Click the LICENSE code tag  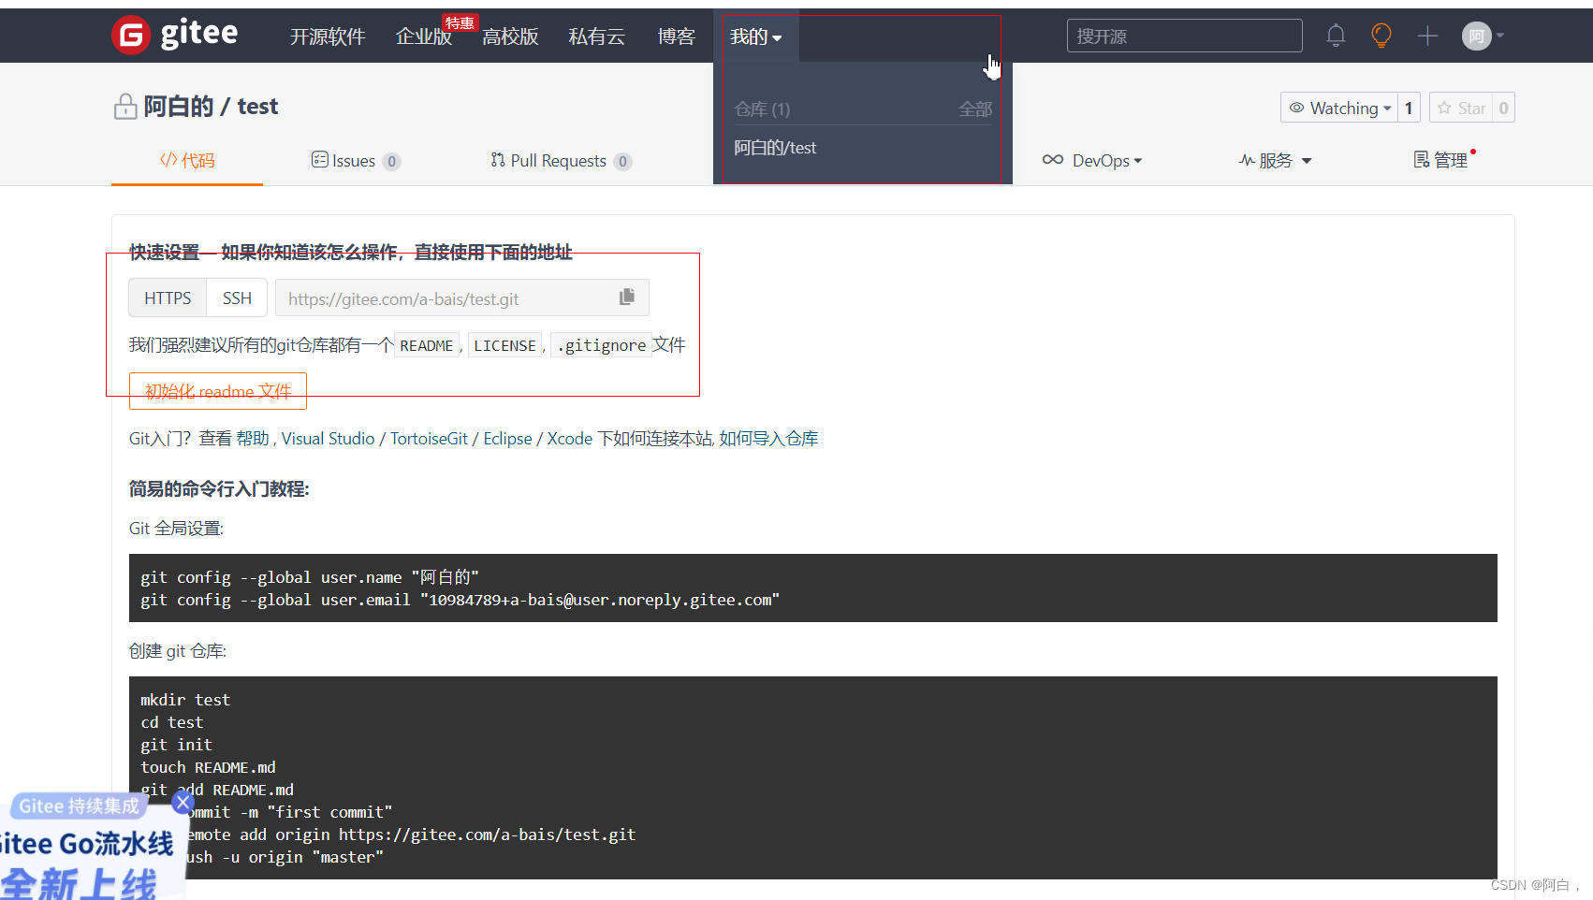tap(504, 345)
